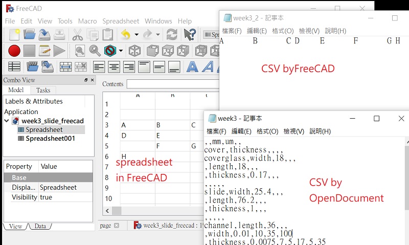
Task: Start macro recording with red circle
Action: pyautogui.click(x=14, y=51)
